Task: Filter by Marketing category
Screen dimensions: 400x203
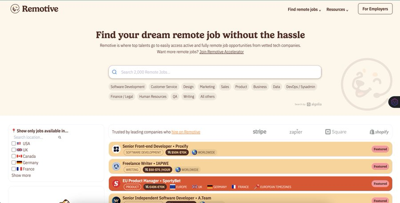Action: click(x=207, y=87)
